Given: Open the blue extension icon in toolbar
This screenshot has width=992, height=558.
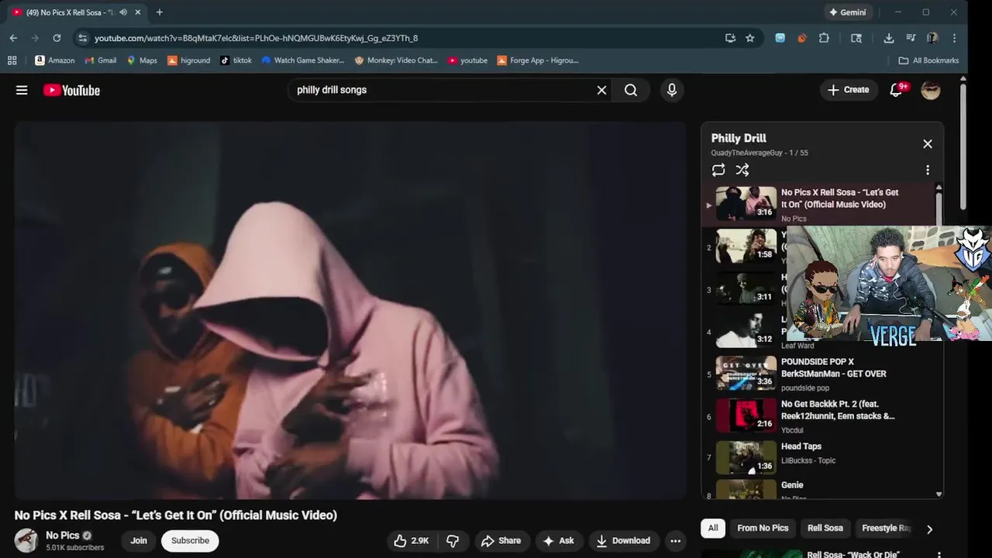Looking at the screenshot, I should coord(780,37).
